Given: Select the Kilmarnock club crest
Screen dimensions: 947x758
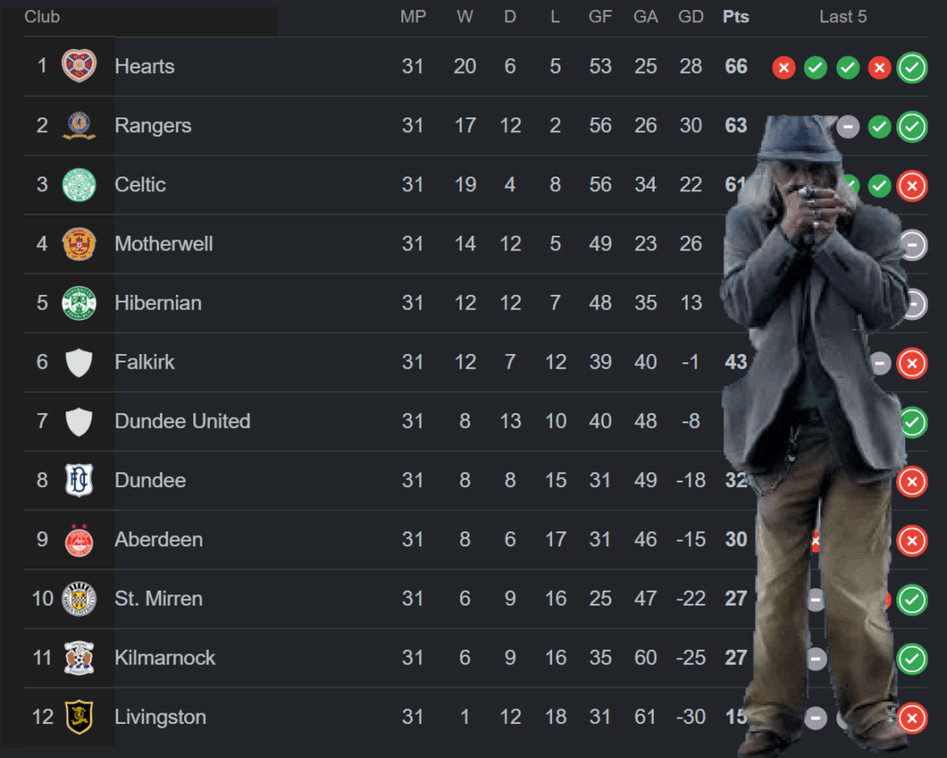Looking at the screenshot, I should tap(80, 658).
